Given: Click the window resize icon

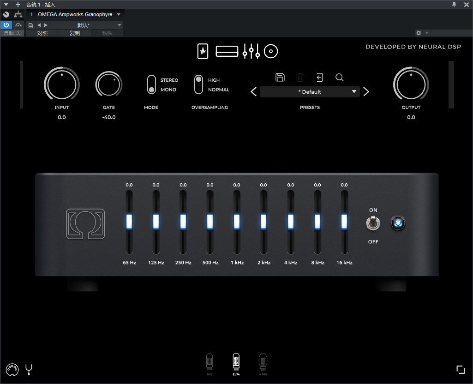Looking at the screenshot, I should 461,370.
